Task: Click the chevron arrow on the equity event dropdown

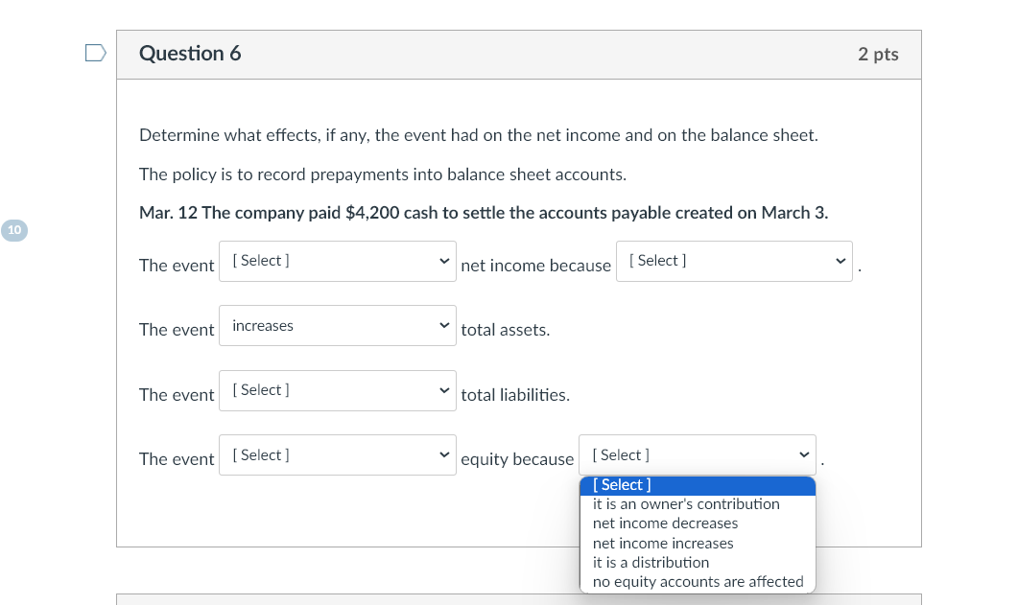Action: click(x=444, y=454)
